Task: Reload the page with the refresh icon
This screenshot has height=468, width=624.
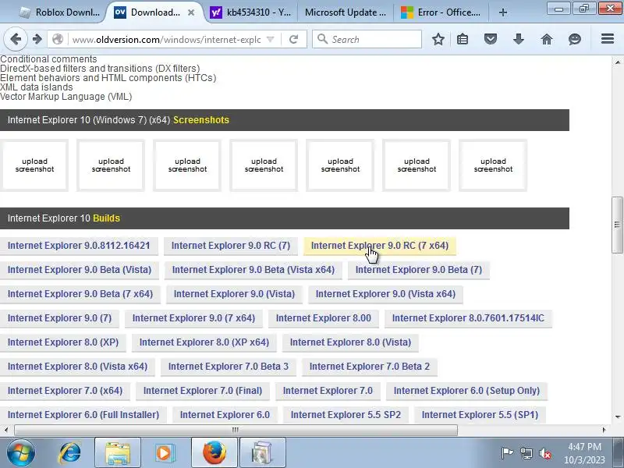Action: tap(294, 40)
